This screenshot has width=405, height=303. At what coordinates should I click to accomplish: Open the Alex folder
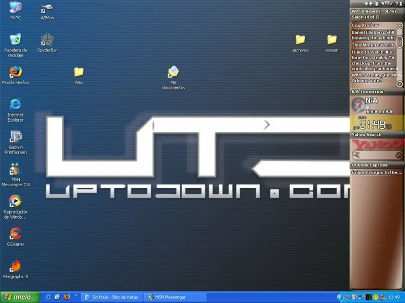[79, 75]
